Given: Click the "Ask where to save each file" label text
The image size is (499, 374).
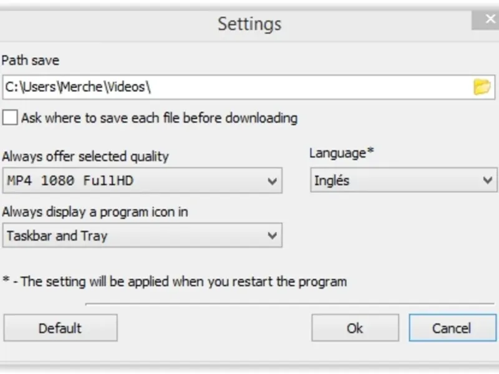Looking at the screenshot, I should click(159, 118).
